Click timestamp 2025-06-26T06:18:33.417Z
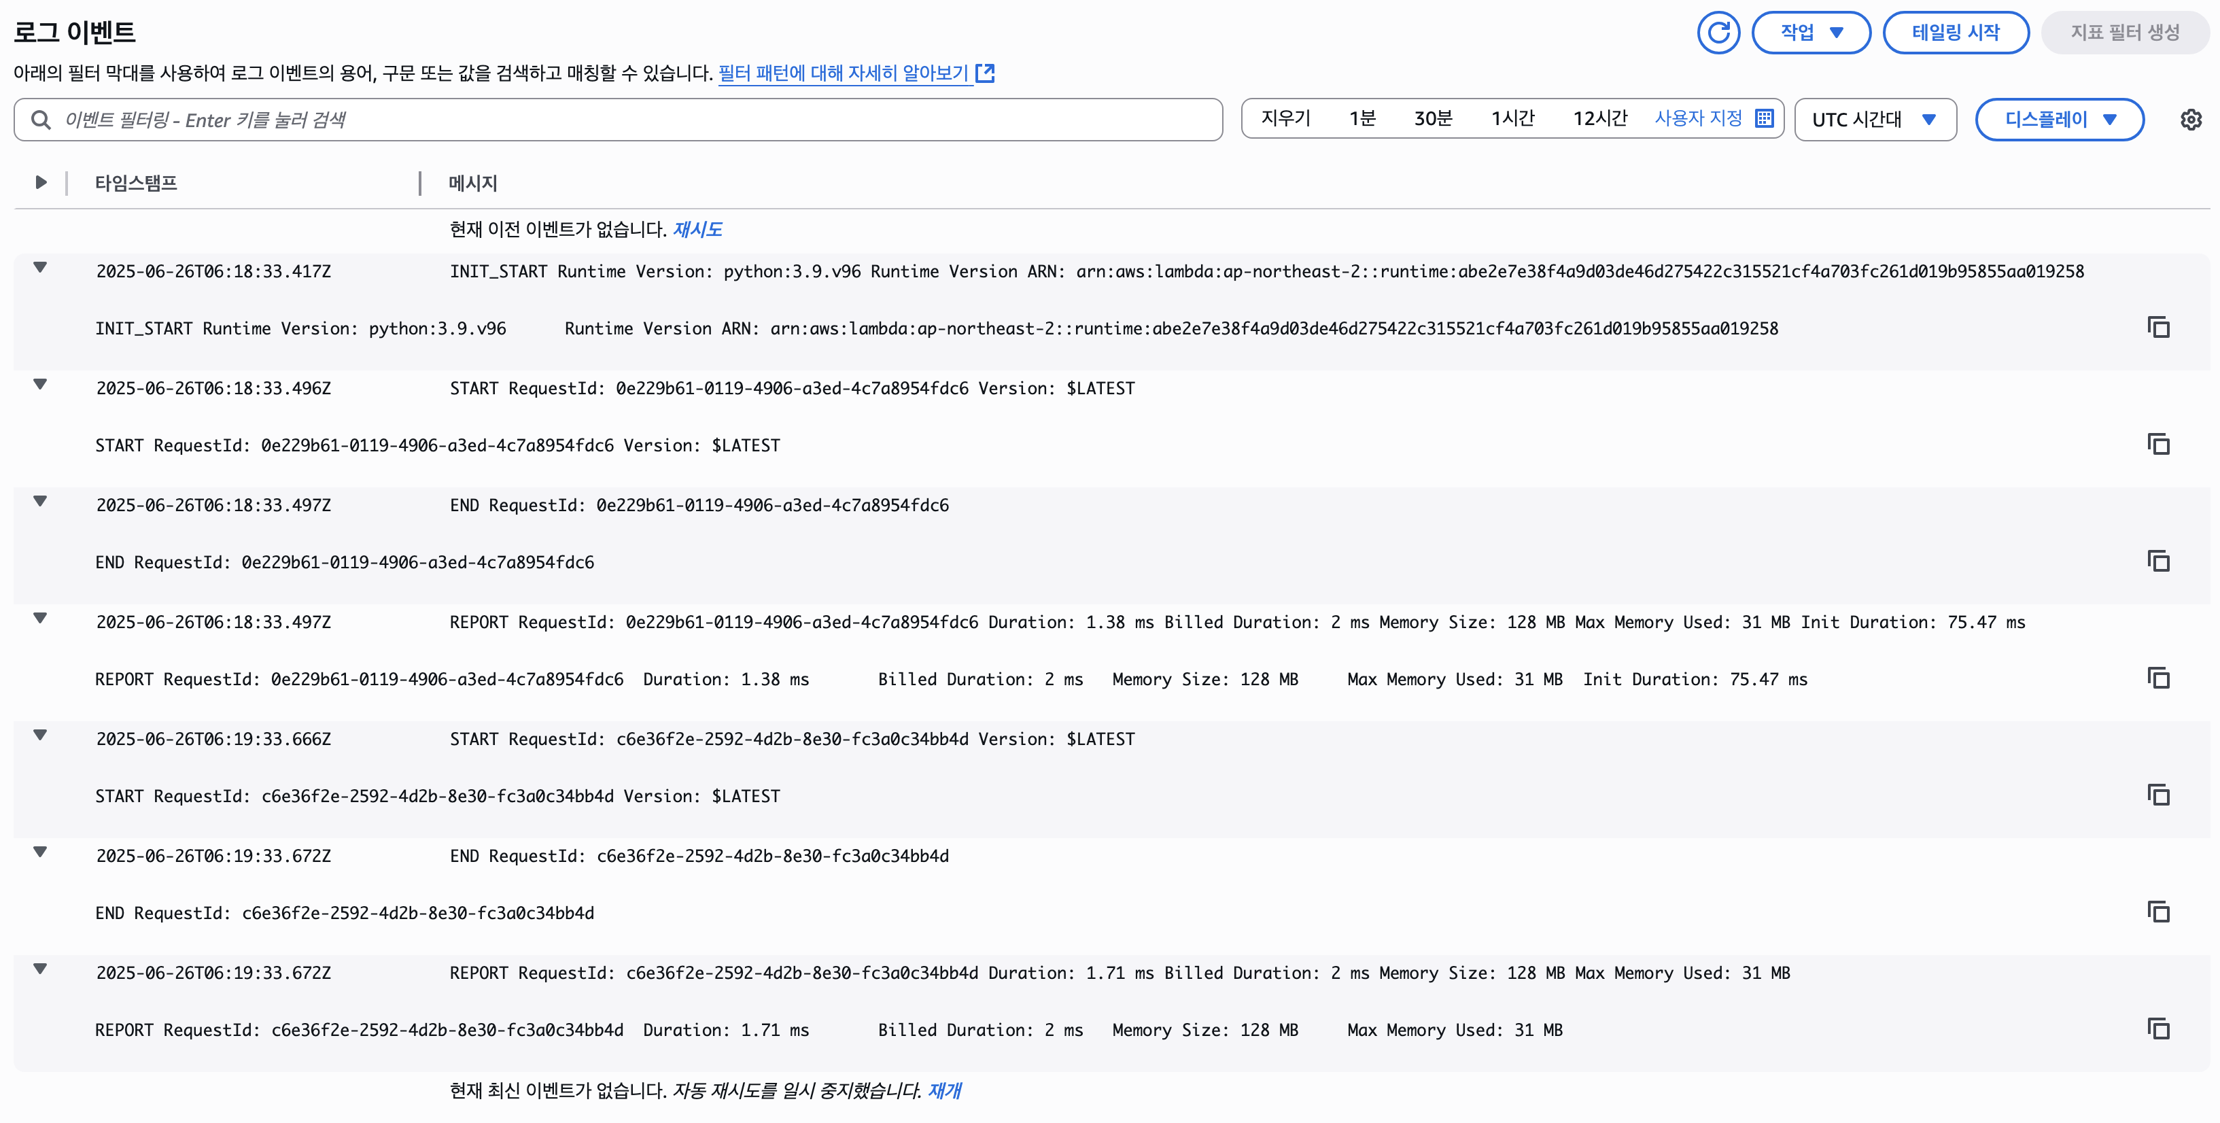Viewport: 2220px width, 1123px height. (x=213, y=271)
